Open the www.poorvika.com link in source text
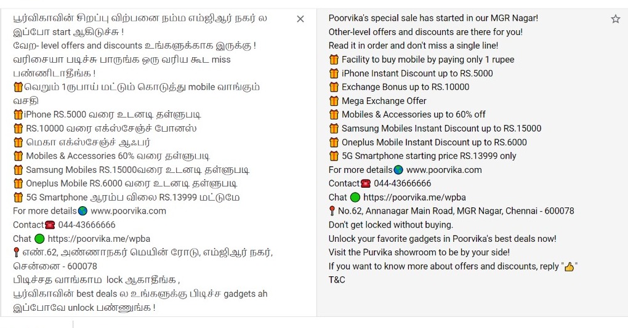Screen dimensions: 628x328 click(x=128, y=211)
